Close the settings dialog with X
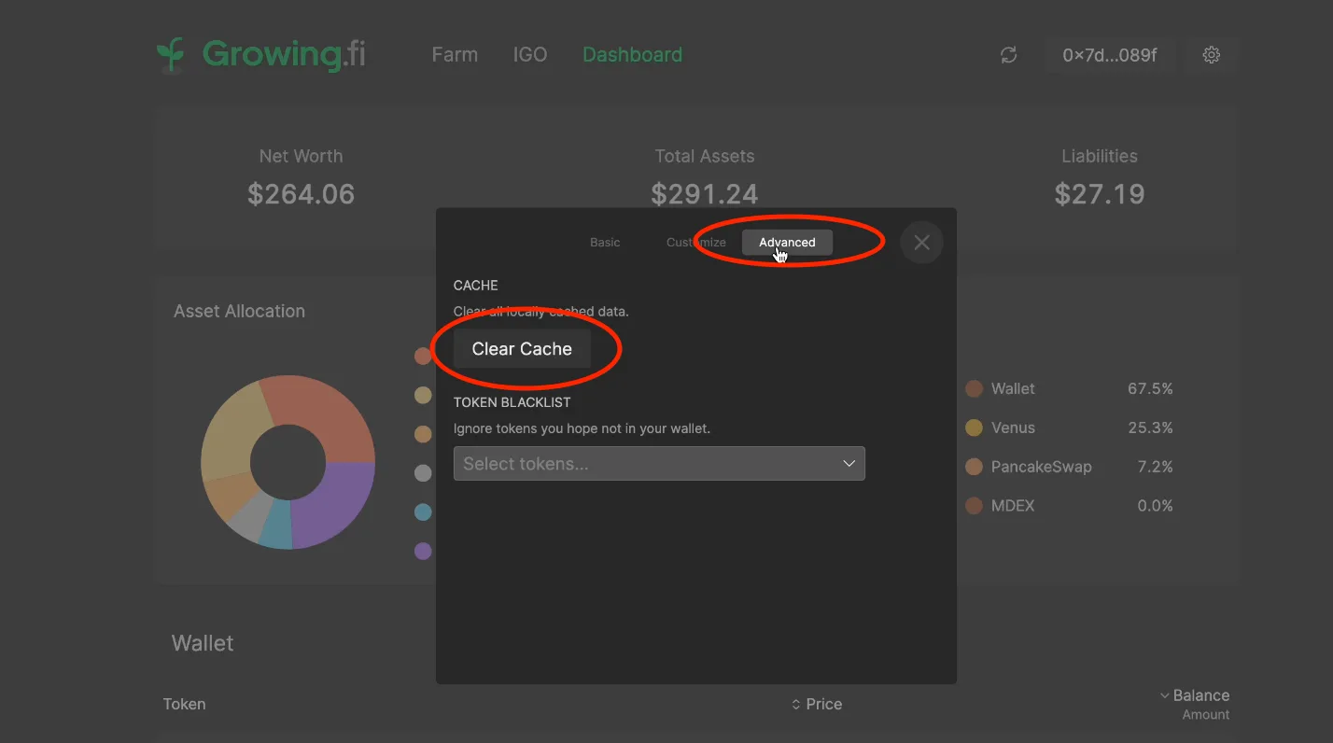 (x=921, y=243)
